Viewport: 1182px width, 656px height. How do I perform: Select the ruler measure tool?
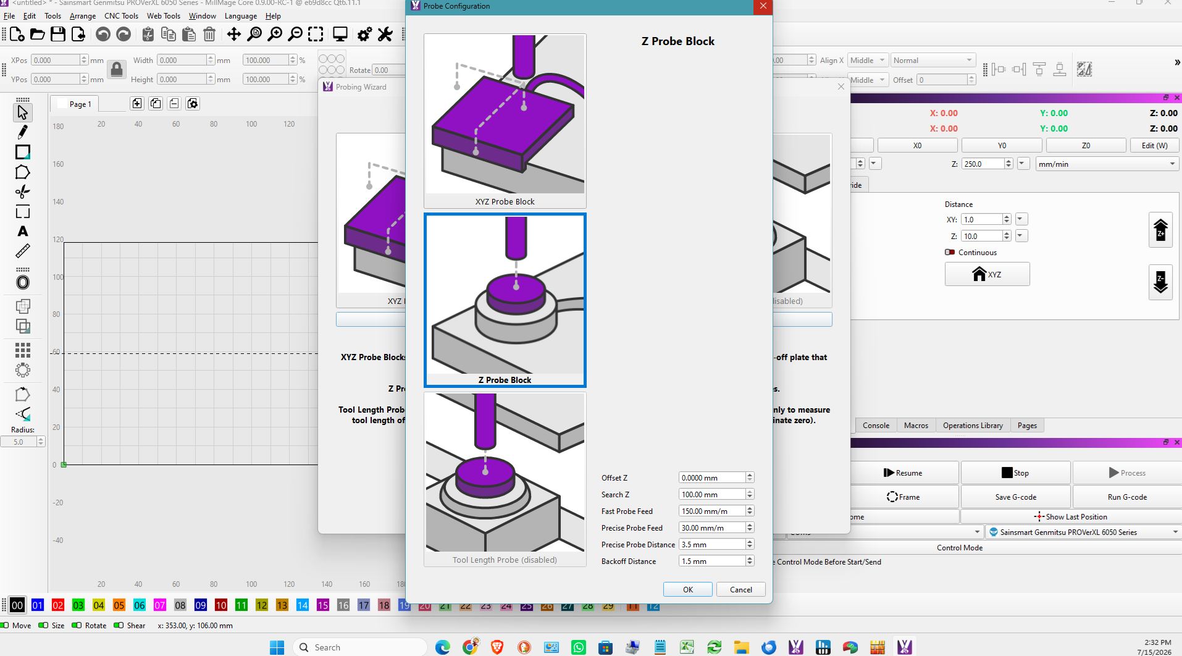click(x=23, y=251)
